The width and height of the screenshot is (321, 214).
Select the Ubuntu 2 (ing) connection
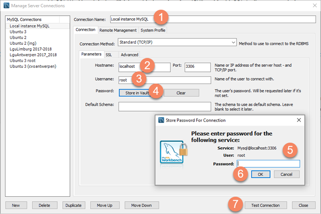tap(38, 43)
